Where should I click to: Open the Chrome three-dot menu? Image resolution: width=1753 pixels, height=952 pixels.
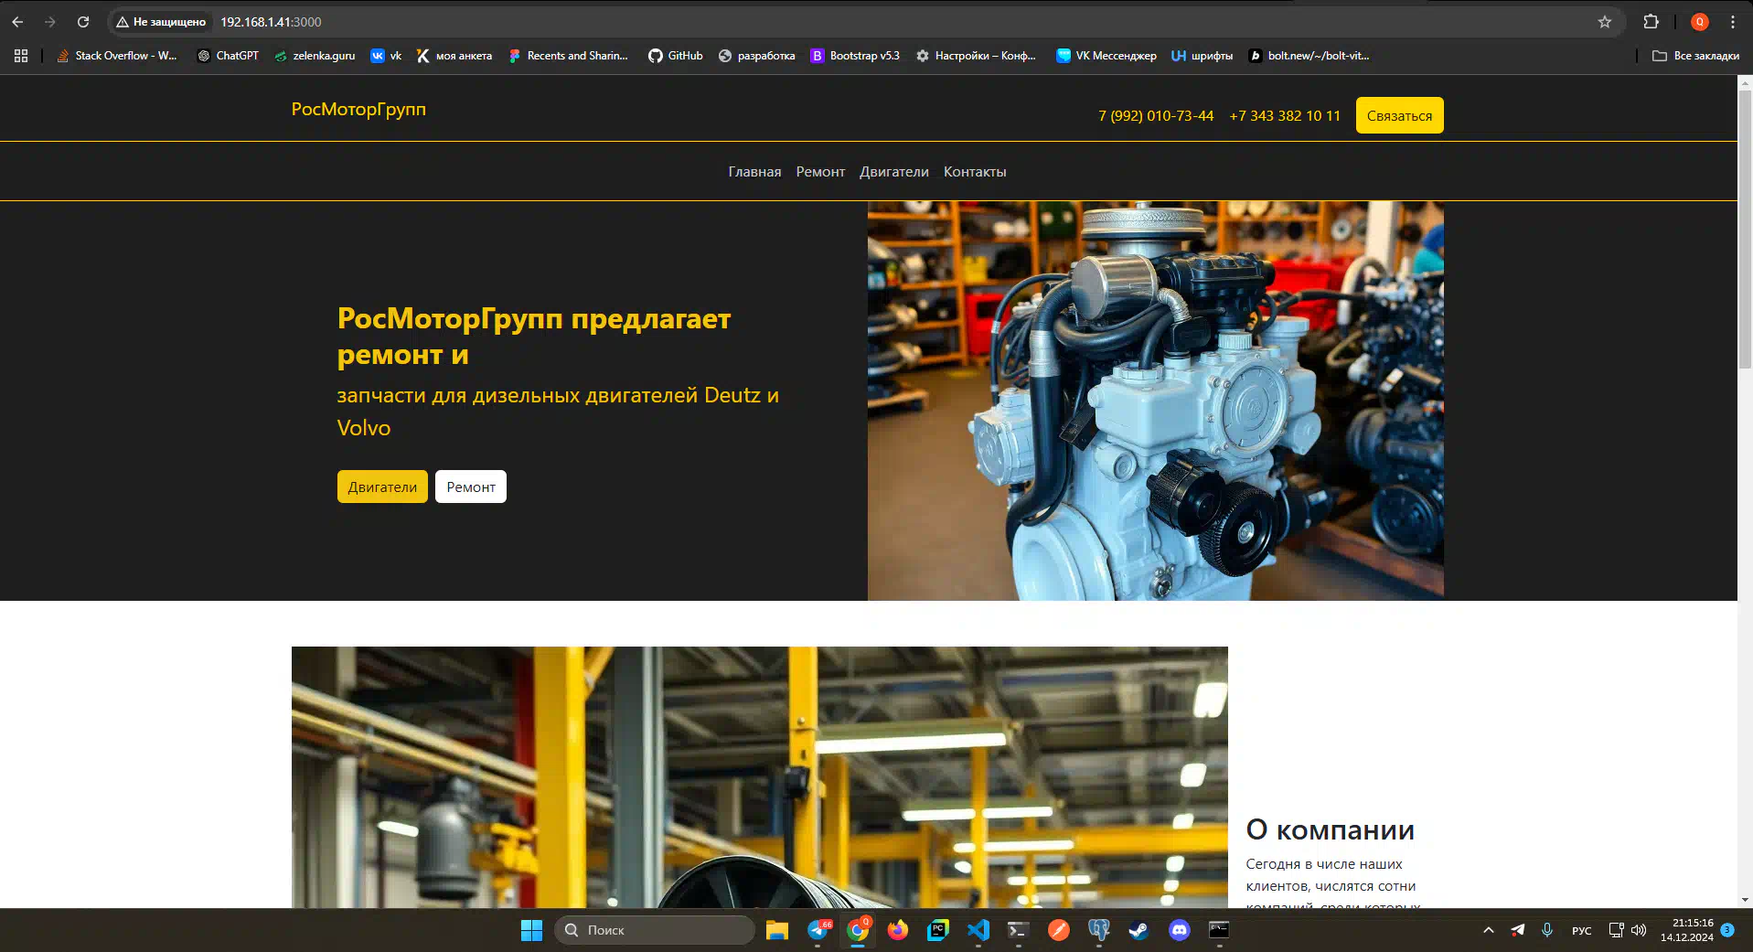point(1732,22)
